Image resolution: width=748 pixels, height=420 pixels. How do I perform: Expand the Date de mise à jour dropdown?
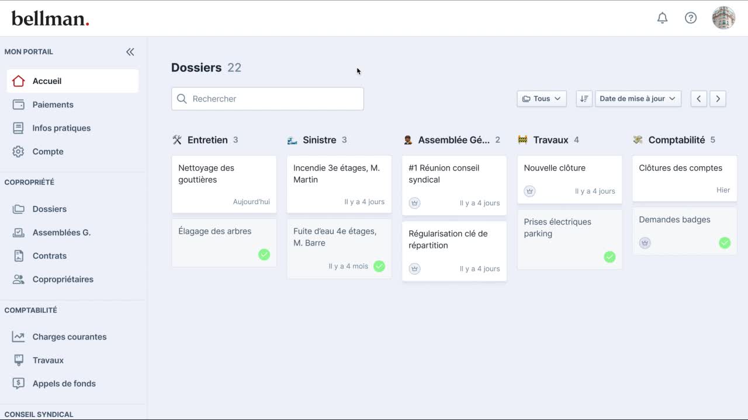pos(638,99)
